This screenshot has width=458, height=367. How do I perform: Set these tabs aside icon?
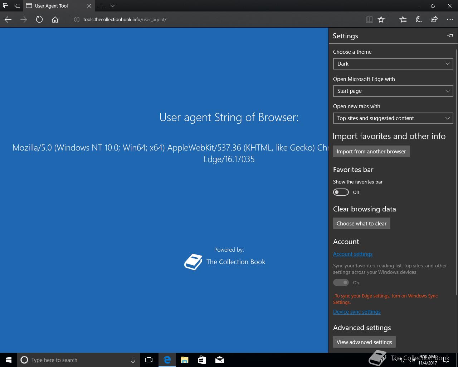click(x=17, y=6)
